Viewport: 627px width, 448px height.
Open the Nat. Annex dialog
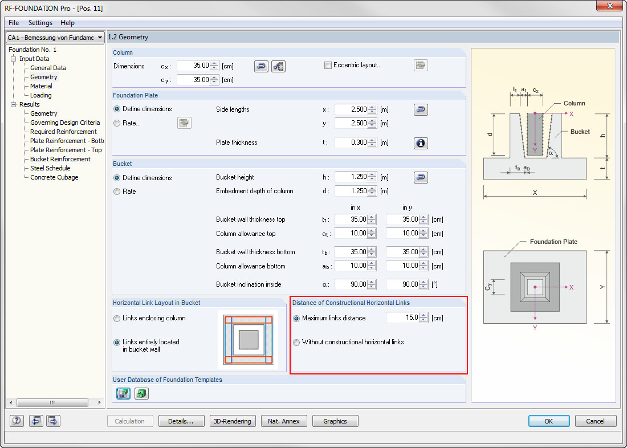(284, 421)
